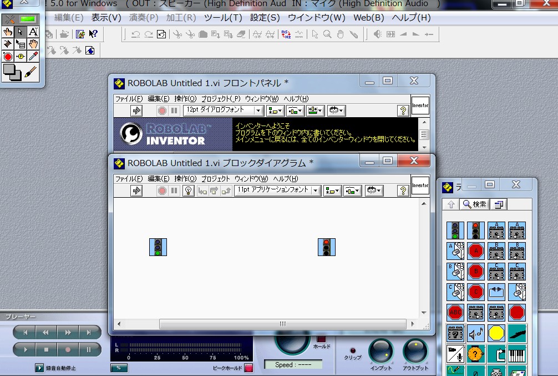This screenshot has width=558, height=376.
Task: Toggle Pause in the ブロックダイアグラム toolbar
Action: tap(174, 190)
